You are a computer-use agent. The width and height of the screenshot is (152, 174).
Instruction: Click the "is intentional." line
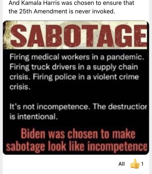point(33,117)
